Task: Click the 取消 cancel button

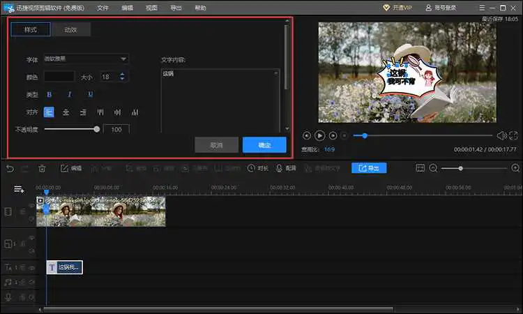Action: [216, 145]
